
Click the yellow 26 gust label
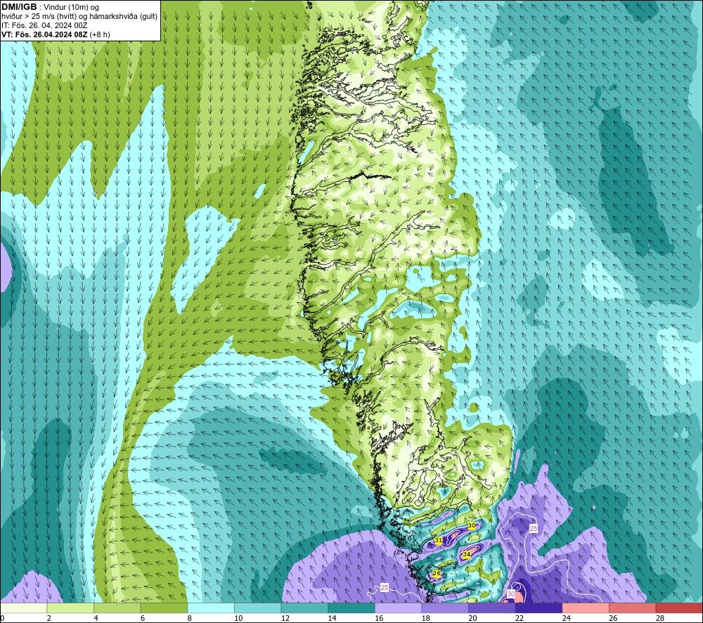coord(437,573)
